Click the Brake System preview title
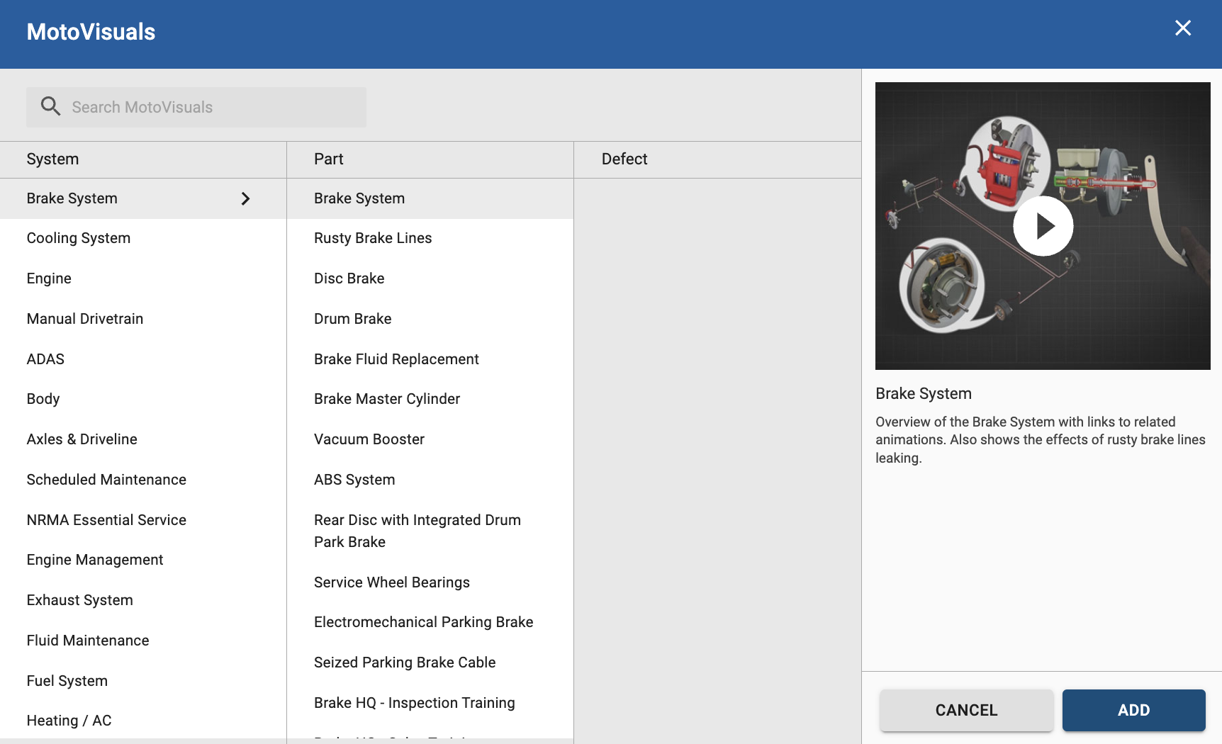 [924, 393]
